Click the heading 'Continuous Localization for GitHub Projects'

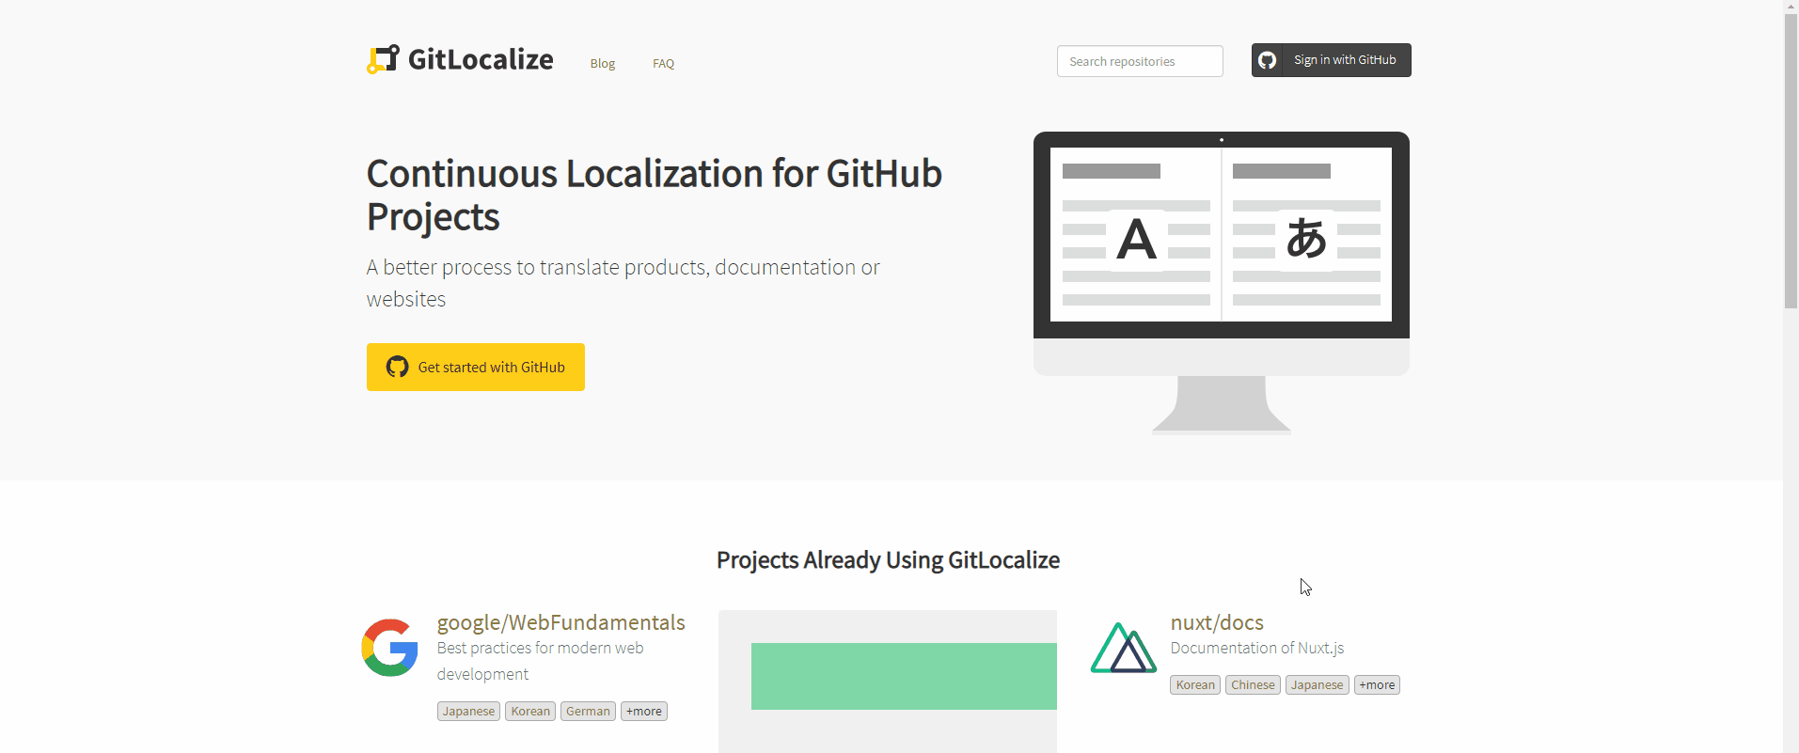pyautogui.click(x=655, y=196)
